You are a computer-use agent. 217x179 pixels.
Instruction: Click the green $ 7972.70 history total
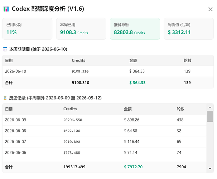pos(133,167)
